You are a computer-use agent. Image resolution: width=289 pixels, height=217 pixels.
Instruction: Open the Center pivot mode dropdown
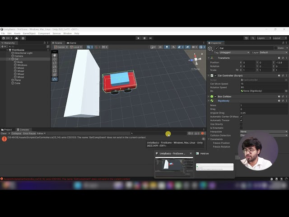click(61, 47)
